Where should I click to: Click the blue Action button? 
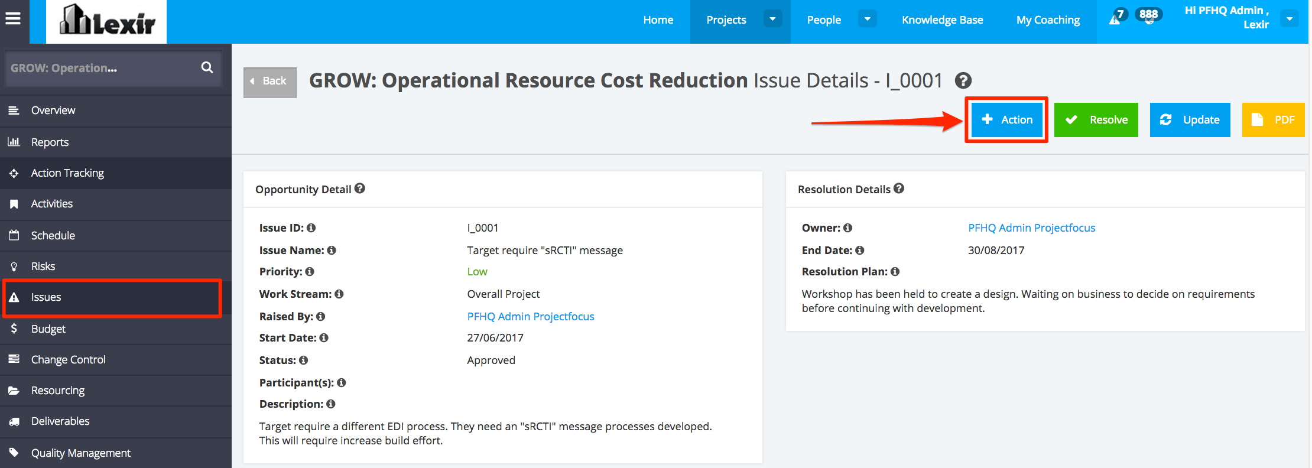click(x=1006, y=120)
